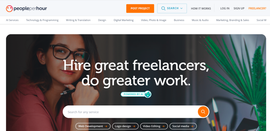Select the AI Services category

click(12, 20)
